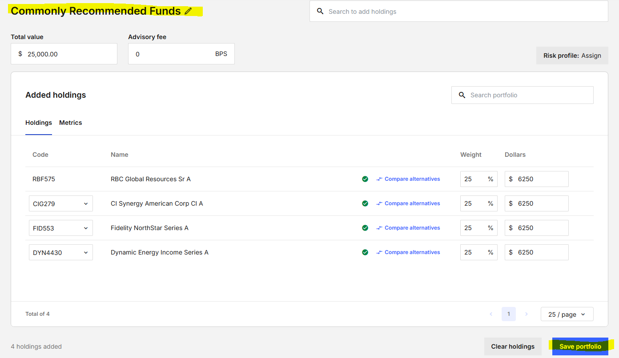Open the CIG279 code dropdown
The height and width of the screenshot is (358, 619).
[61, 203]
